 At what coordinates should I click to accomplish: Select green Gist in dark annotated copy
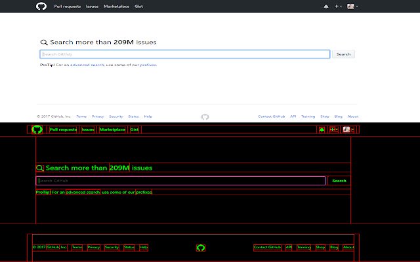(135, 130)
